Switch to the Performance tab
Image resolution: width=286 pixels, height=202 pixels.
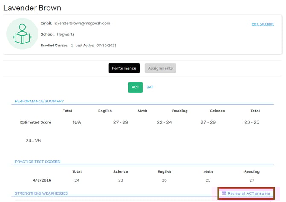click(x=124, y=68)
